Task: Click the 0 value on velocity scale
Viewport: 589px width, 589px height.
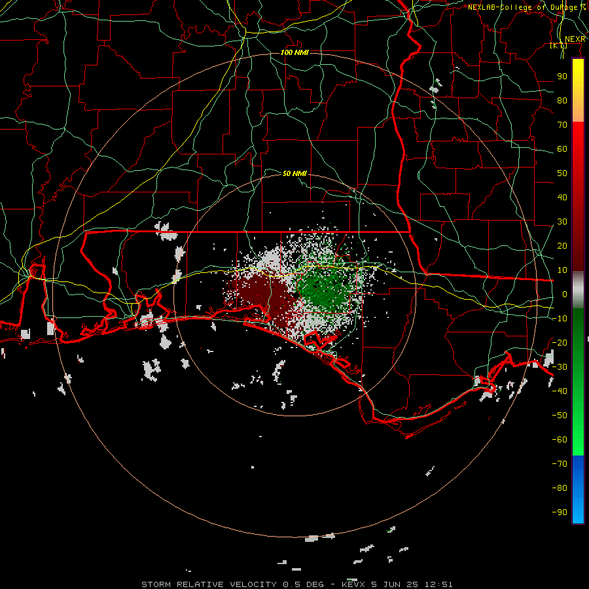Action: 565,294
